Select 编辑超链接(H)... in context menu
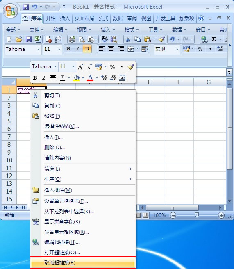 click(83, 242)
